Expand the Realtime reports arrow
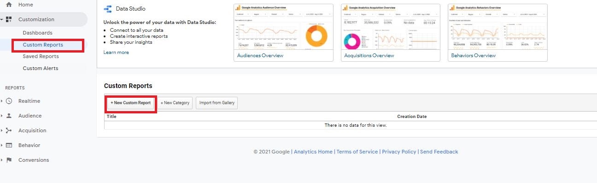 (2, 101)
